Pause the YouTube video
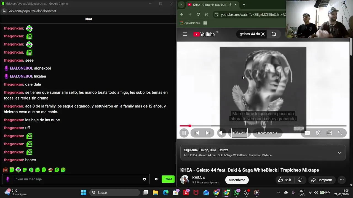 pyautogui.click(x=184, y=133)
